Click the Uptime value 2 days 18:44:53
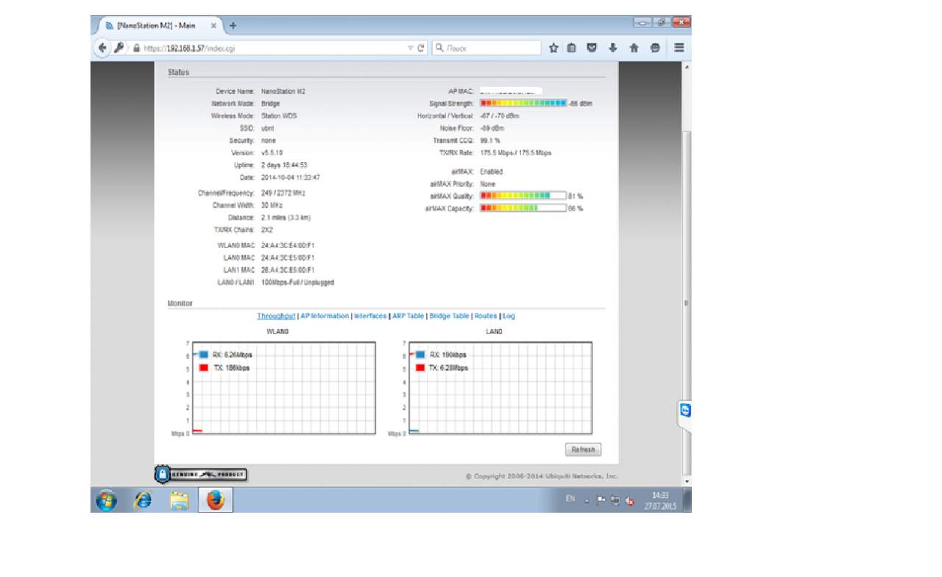 coord(284,166)
